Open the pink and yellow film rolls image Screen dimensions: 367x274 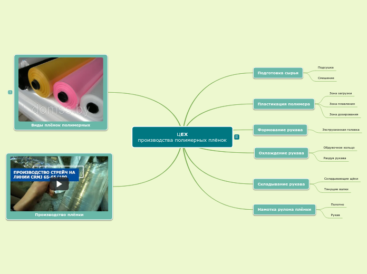click(x=61, y=90)
